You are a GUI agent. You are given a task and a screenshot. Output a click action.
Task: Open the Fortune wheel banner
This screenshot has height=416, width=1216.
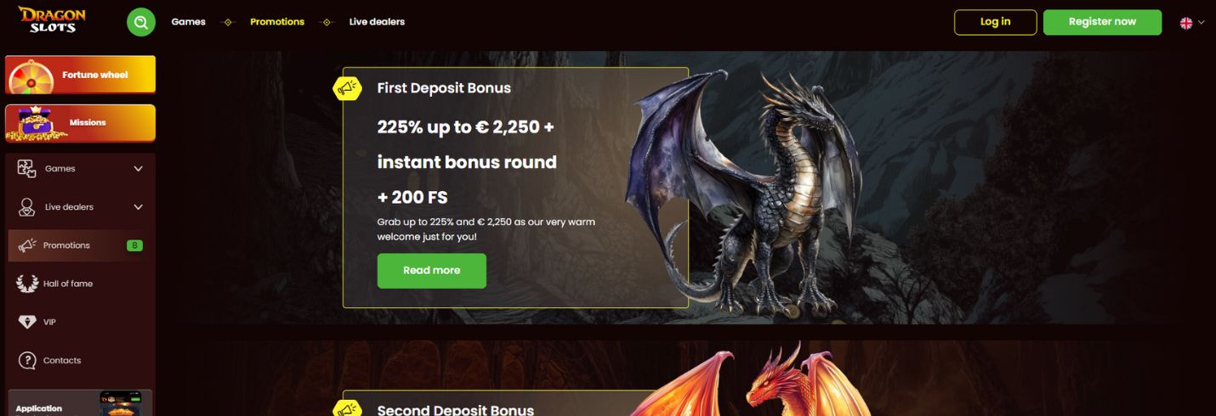[81, 75]
